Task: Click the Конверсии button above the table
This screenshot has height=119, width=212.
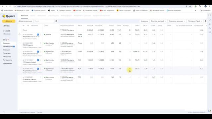Action: (144, 21)
